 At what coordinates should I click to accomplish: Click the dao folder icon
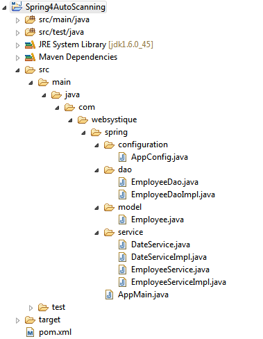(x=109, y=169)
